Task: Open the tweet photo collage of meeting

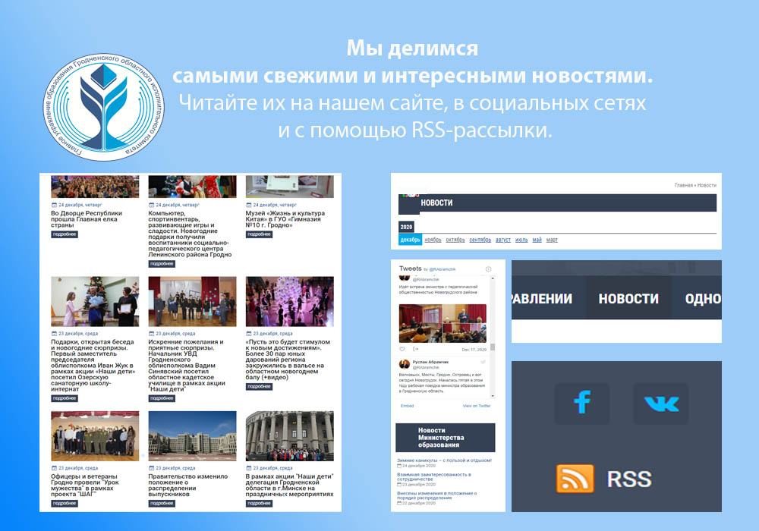Action: tap(442, 324)
